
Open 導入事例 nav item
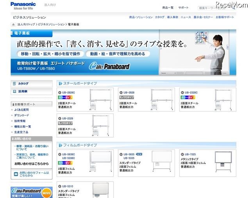click(172, 17)
